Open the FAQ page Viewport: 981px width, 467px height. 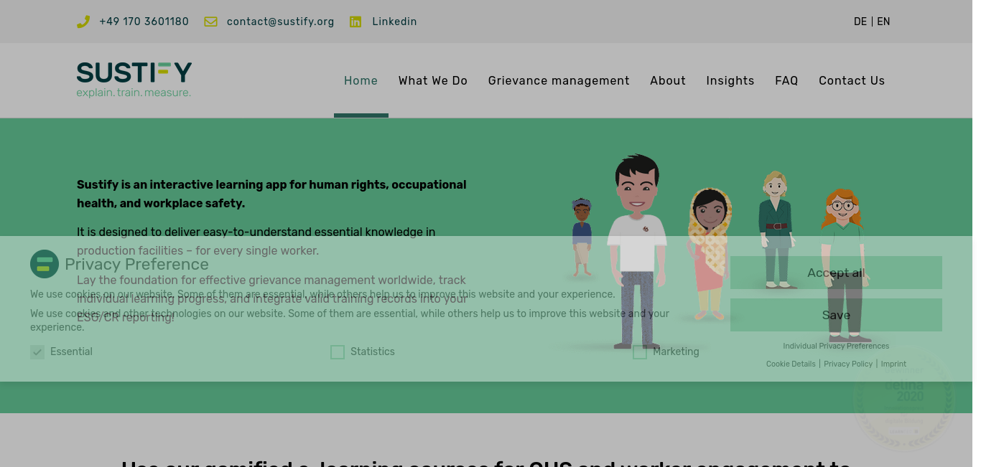(x=786, y=81)
